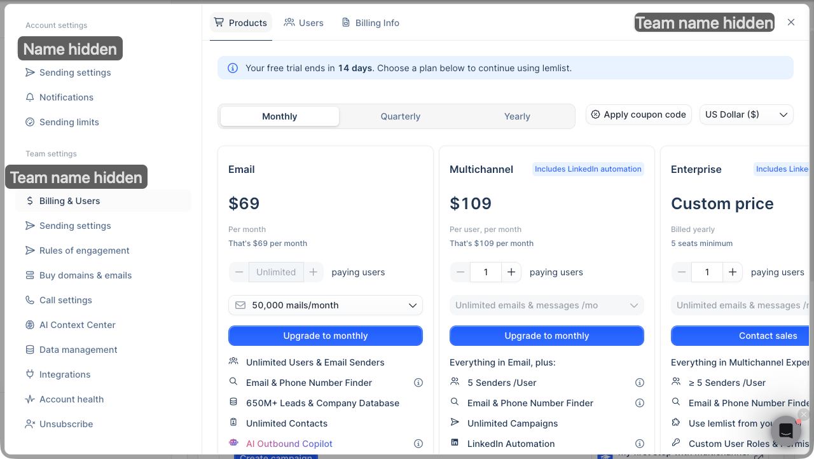The image size is (814, 459).
Task: Click info icon beside LinkedIn Automation
Action: (640, 444)
